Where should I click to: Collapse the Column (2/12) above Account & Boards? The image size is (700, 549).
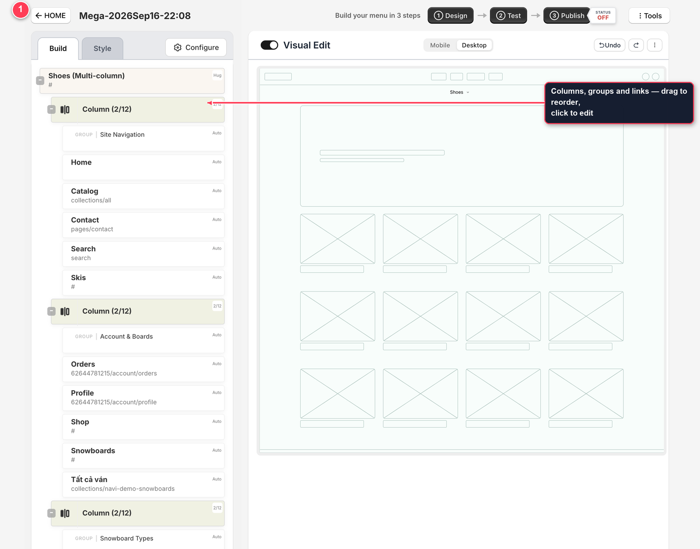[x=52, y=311]
